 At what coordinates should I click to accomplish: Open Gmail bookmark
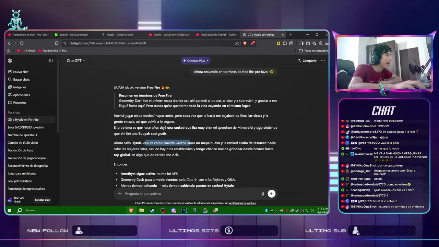coord(29,51)
